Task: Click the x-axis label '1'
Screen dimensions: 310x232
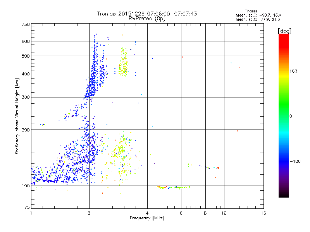Action: [31, 213]
